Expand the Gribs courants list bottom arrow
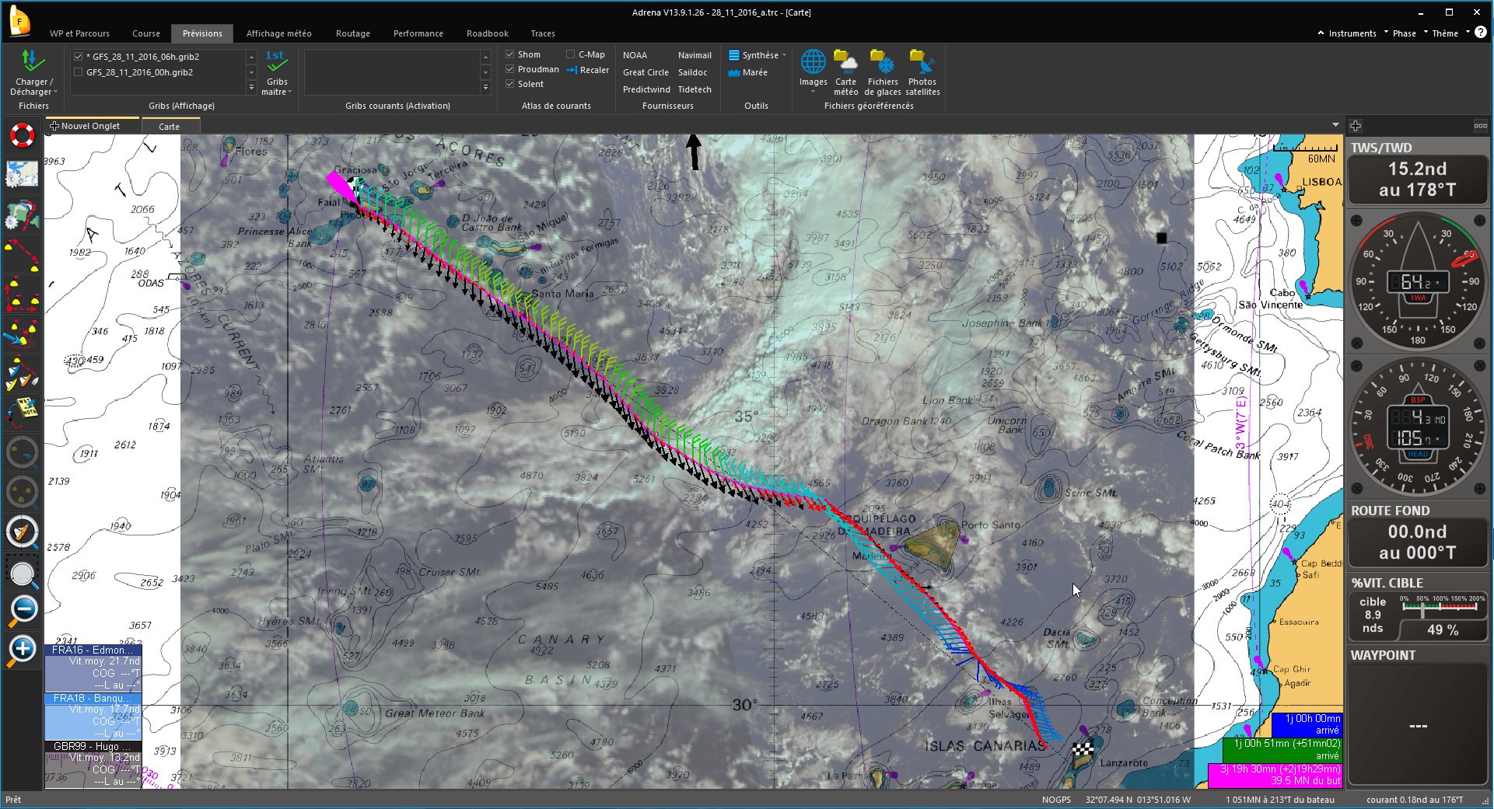The height and width of the screenshot is (809, 1494). tap(485, 88)
